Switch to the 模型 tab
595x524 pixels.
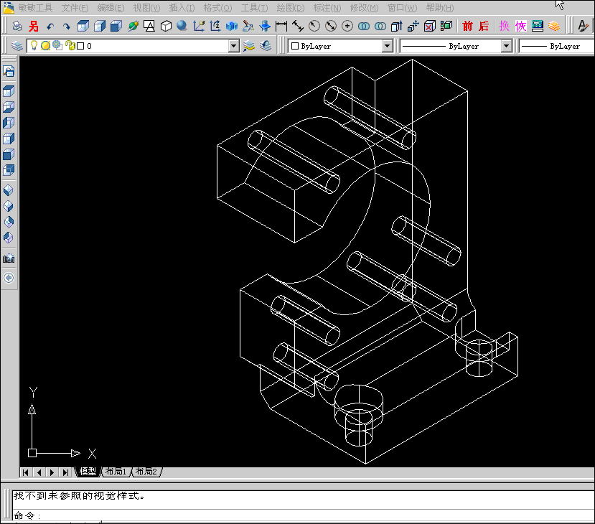click(88, 472)
